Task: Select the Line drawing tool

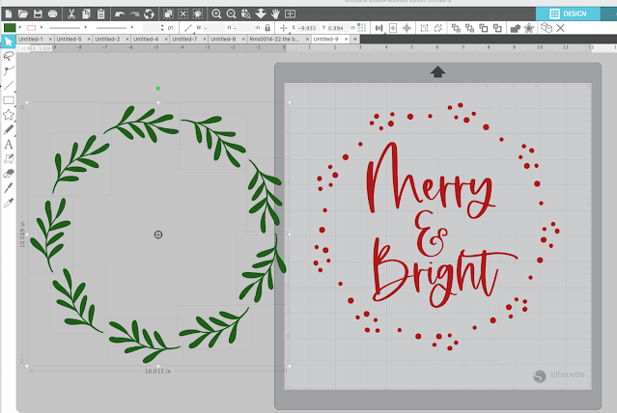Action: [x=9, y=85]
